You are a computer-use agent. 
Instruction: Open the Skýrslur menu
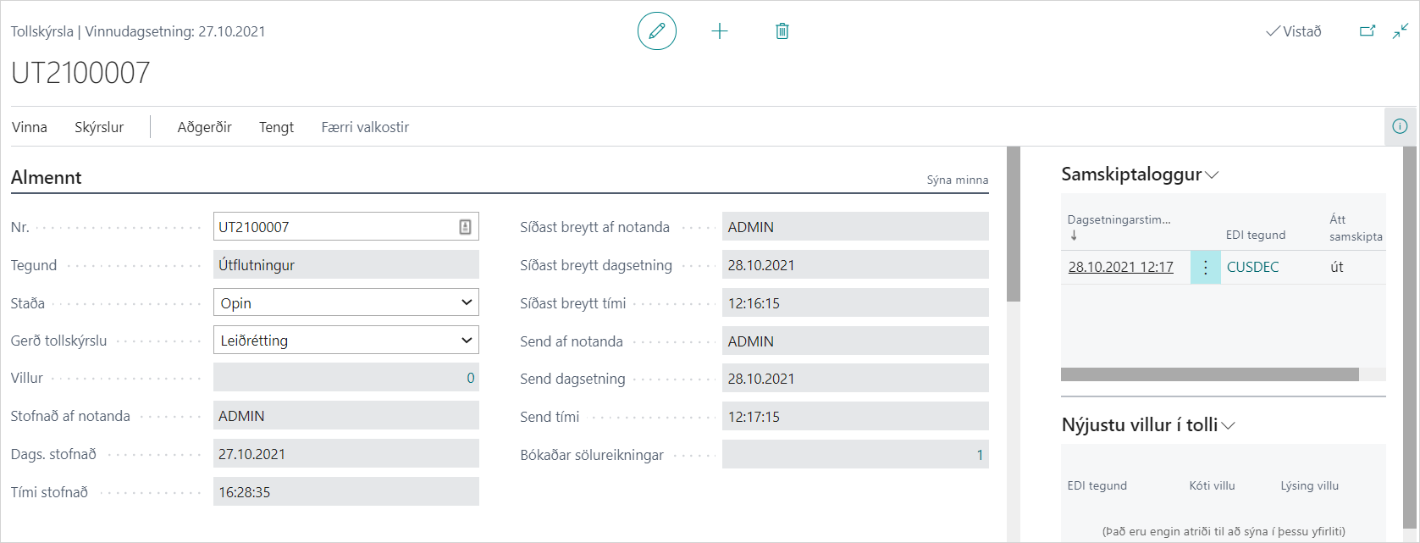99,127
